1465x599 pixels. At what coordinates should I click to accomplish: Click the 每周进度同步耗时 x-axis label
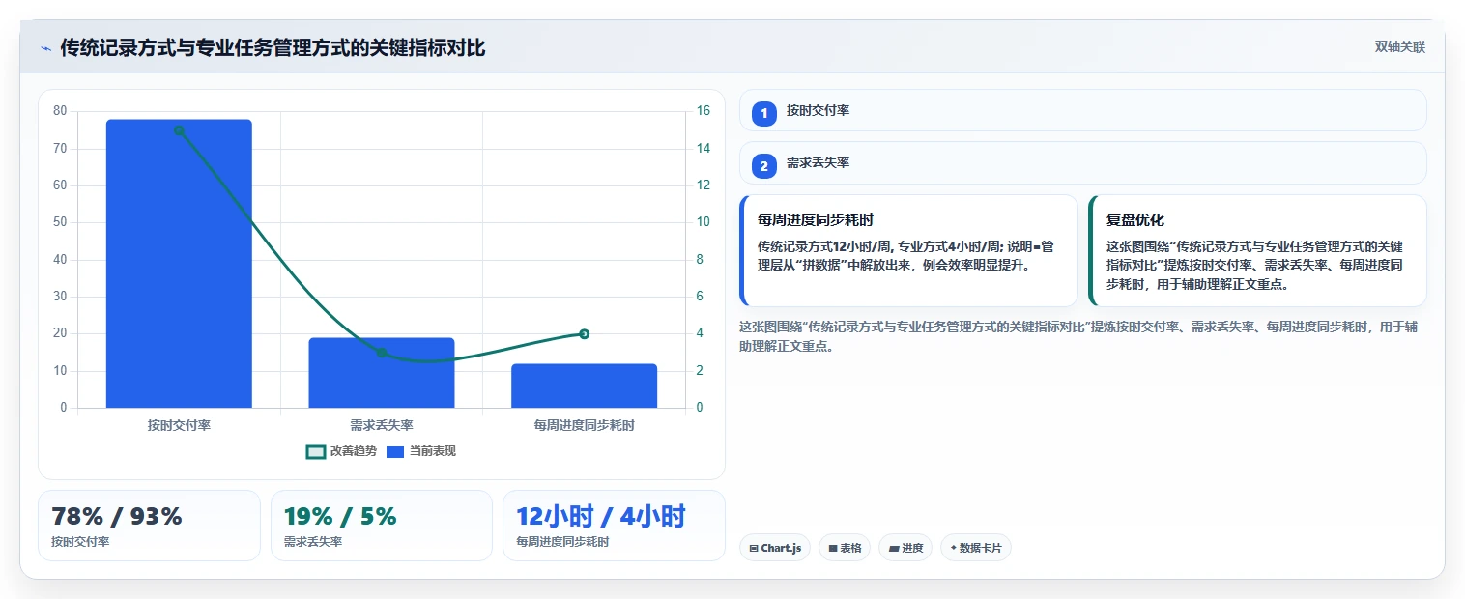(x=584, y=425)
